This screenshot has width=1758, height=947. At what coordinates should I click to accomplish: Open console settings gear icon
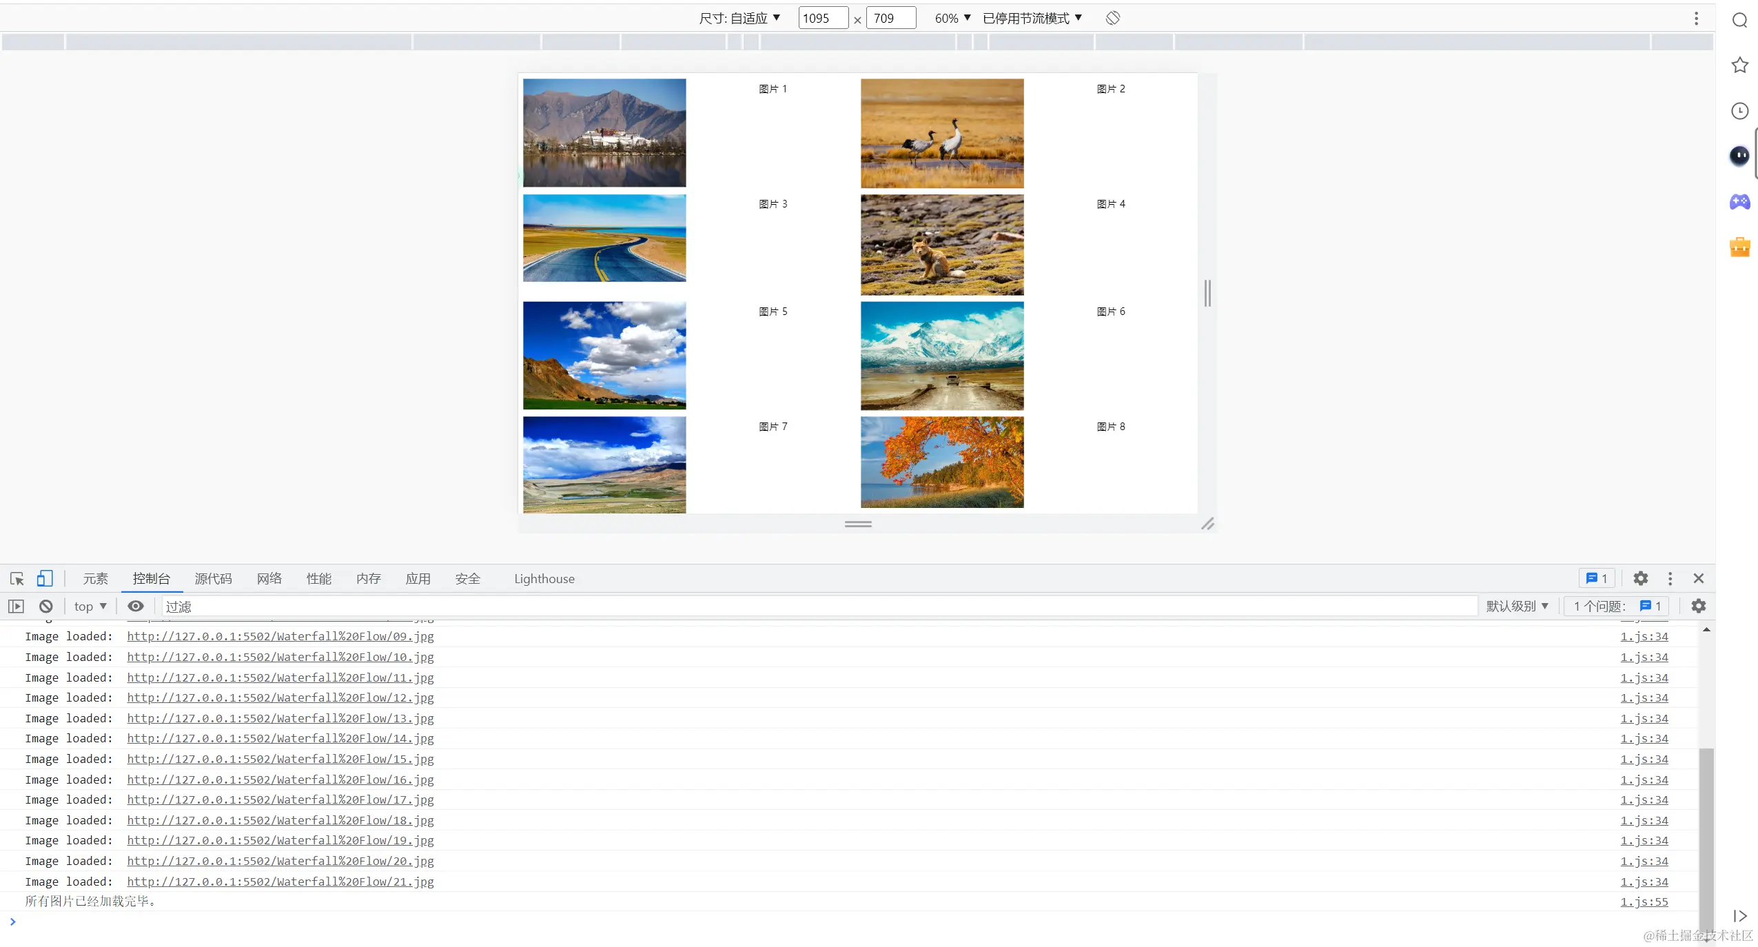pos(1698,606)
